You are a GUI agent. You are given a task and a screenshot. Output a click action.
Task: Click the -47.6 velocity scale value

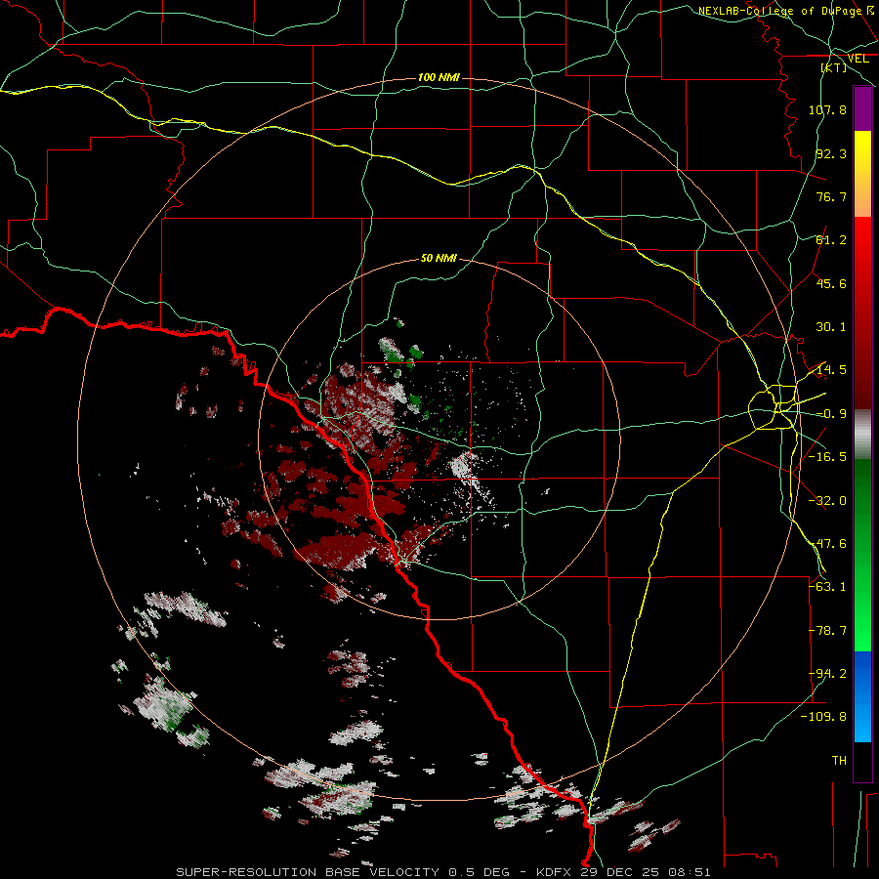[827, 544]
